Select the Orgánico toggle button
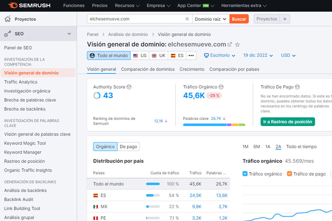332x221 pixels. point(105,147)
